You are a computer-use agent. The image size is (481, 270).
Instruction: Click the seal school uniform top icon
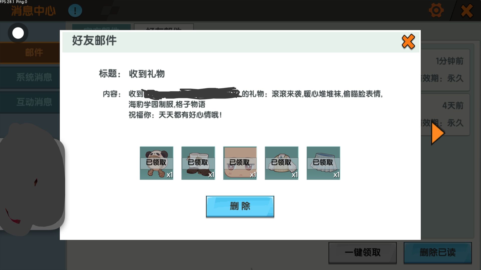point(281,163)
